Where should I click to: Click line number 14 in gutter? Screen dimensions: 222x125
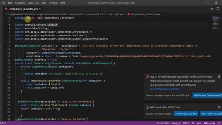[9, 63]
